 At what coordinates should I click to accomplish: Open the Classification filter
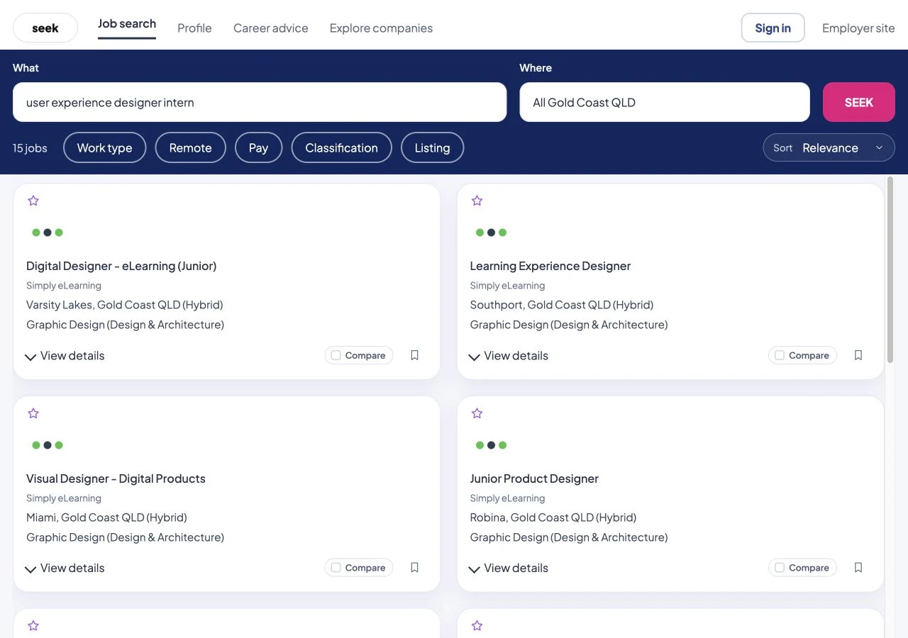pyautogui.click(x=341, y=148)
